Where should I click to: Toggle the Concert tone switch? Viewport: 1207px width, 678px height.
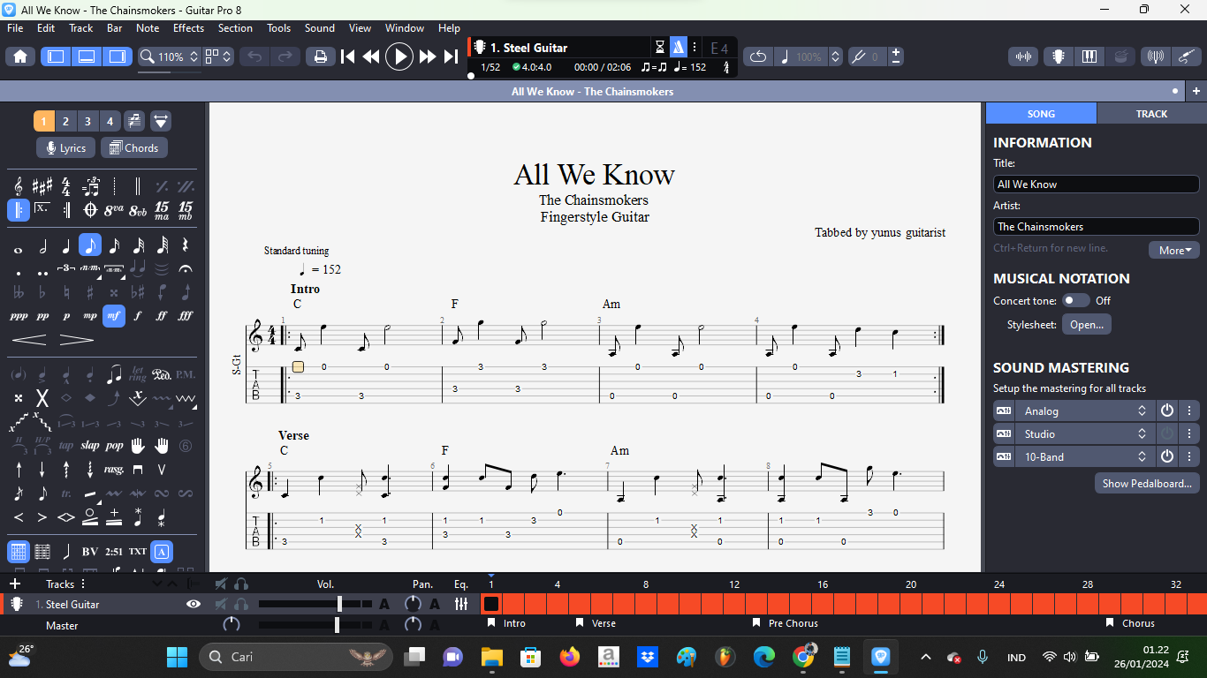[x=1075, y=300]
